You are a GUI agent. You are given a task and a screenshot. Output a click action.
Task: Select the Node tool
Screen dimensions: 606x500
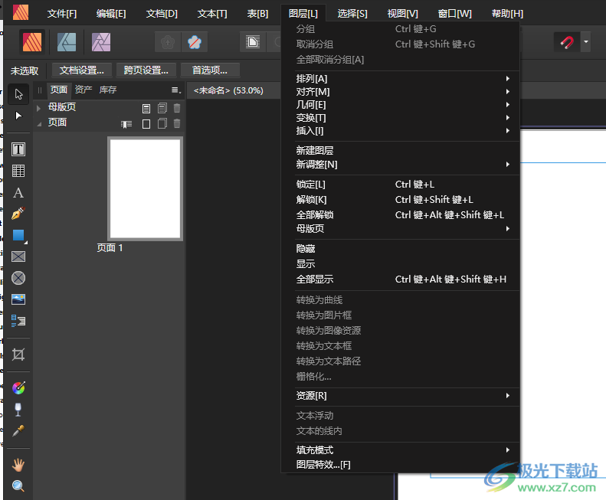(x=18, y=116)
